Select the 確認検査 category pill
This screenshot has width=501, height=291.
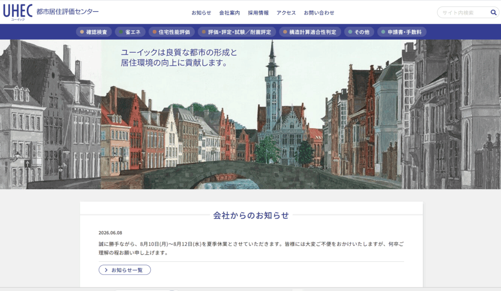tap(93, 32)
